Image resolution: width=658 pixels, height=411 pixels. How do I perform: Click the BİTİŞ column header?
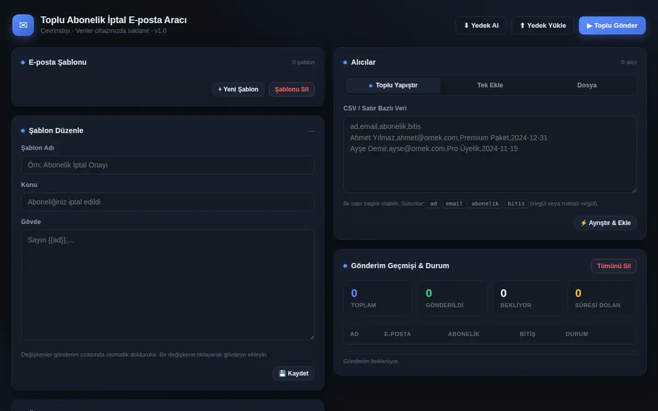(x=527, y=334)
